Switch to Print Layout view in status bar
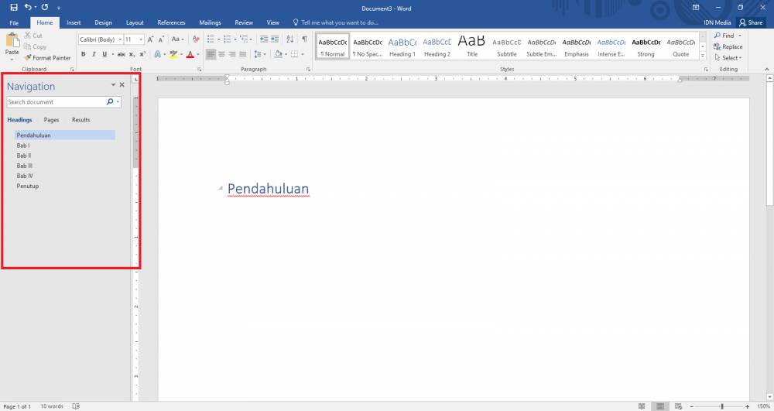Image resolution: width=774 pixels, height=411 pixels. coord(660,406)
